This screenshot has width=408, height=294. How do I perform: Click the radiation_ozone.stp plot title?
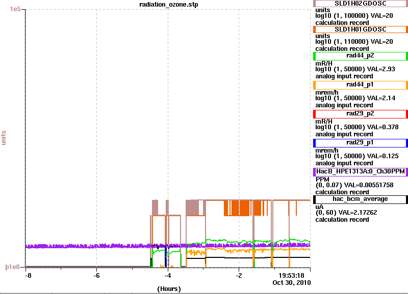pos(169,5)
